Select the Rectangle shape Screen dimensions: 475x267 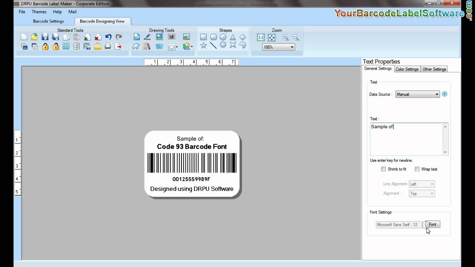(x=203, y=37)
